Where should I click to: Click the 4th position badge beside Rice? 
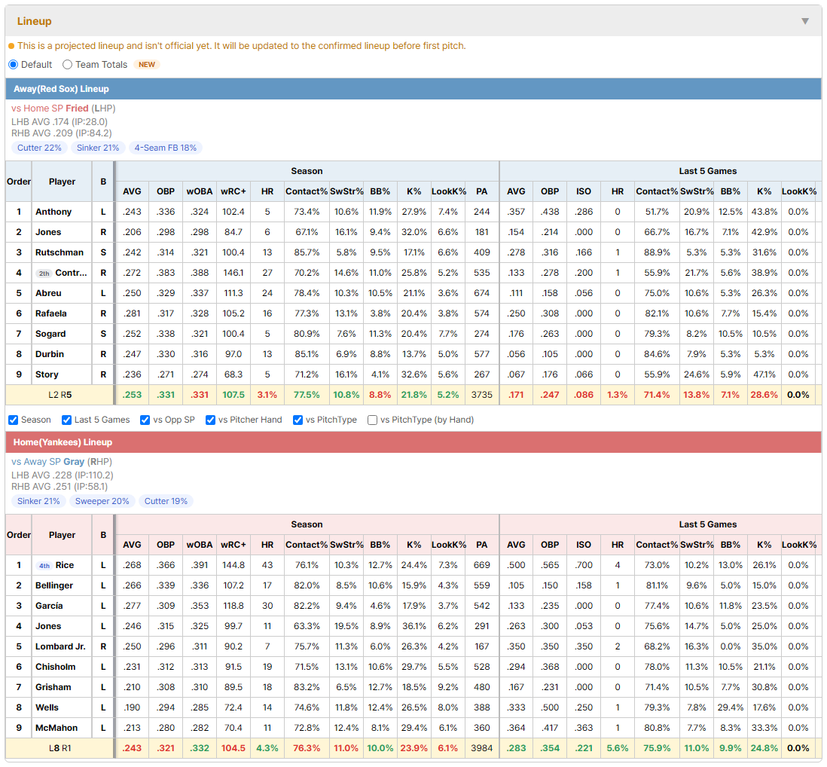click(44, 566)
